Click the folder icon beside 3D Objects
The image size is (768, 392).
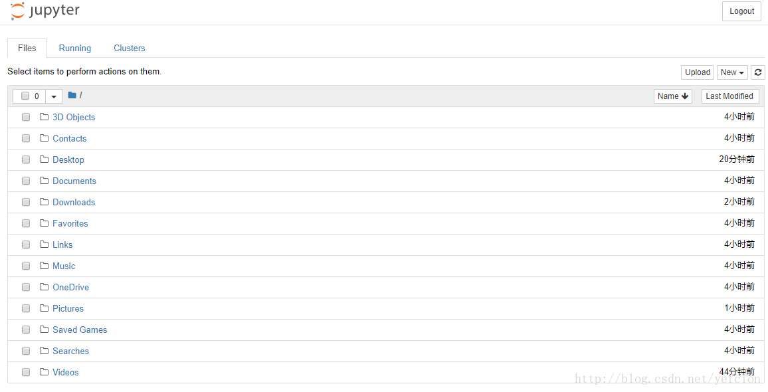click(44, 117)
